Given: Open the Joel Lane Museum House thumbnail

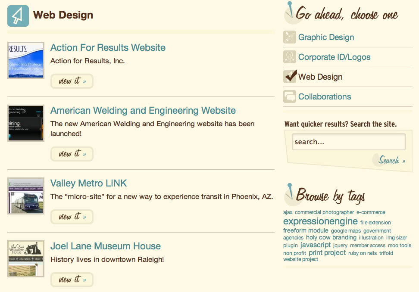Looking at the screenshot, I should (26, 259).
